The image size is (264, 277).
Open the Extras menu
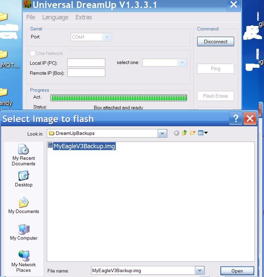84,17
